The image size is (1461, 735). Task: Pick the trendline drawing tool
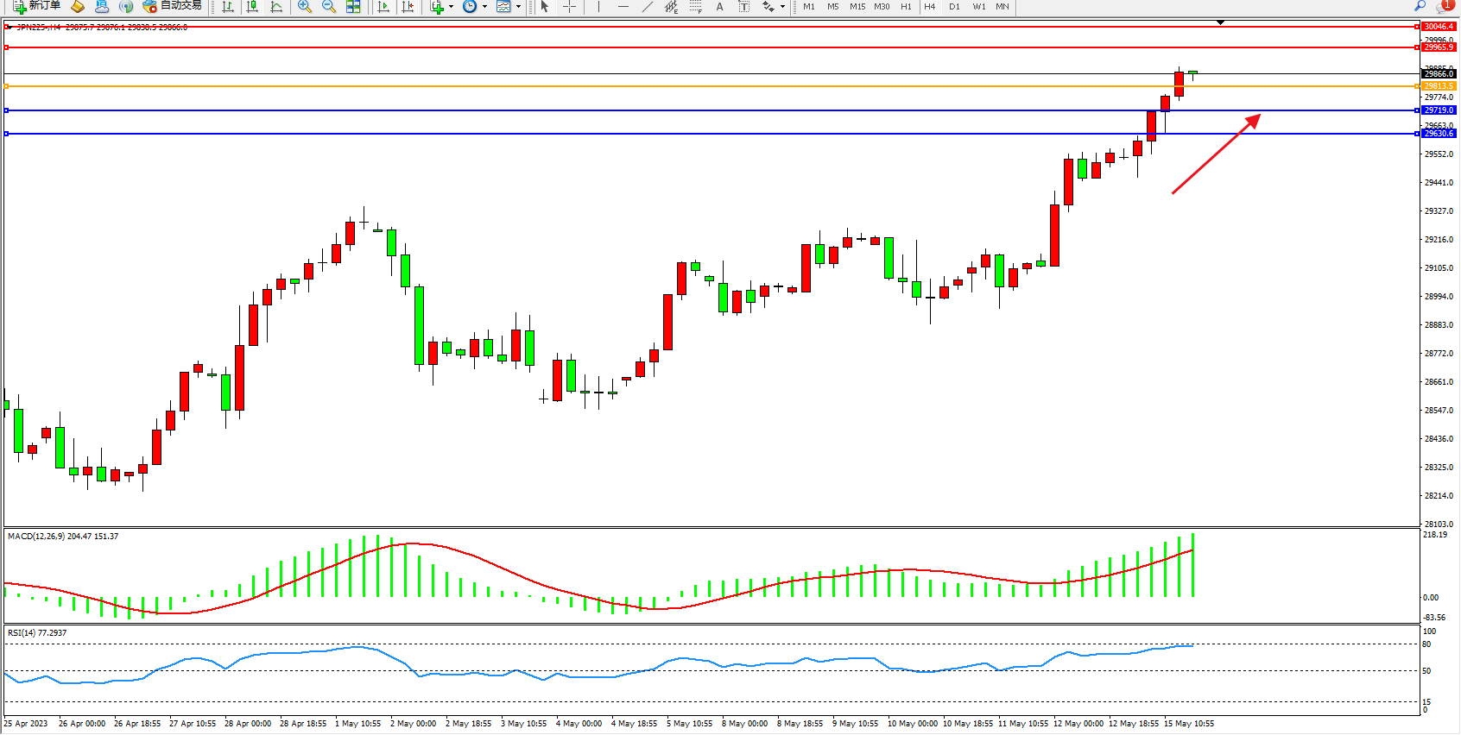(x=648, y=7)
